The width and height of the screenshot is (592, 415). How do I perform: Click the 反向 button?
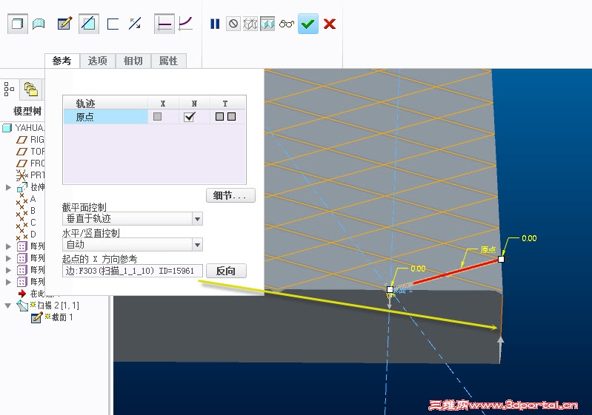(226, 271)
